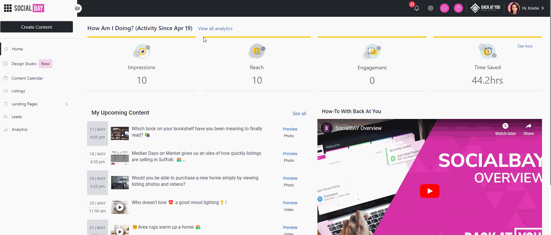
Task: Click the 'Which book on your bookshelf' post text
Action: coord(197,132)
